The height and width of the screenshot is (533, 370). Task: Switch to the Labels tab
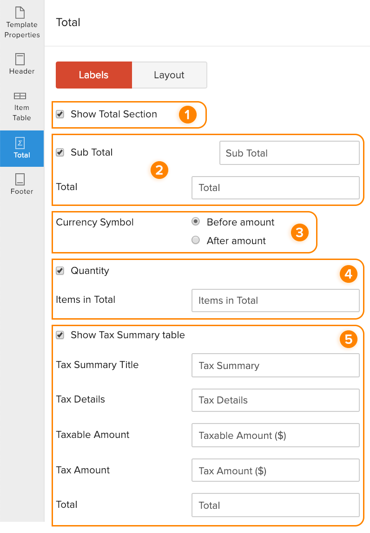93,75
